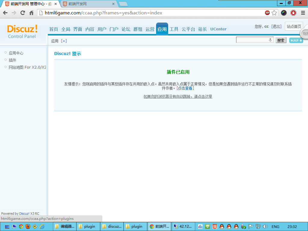Open the UCenter menu tab

pos(218,29)
